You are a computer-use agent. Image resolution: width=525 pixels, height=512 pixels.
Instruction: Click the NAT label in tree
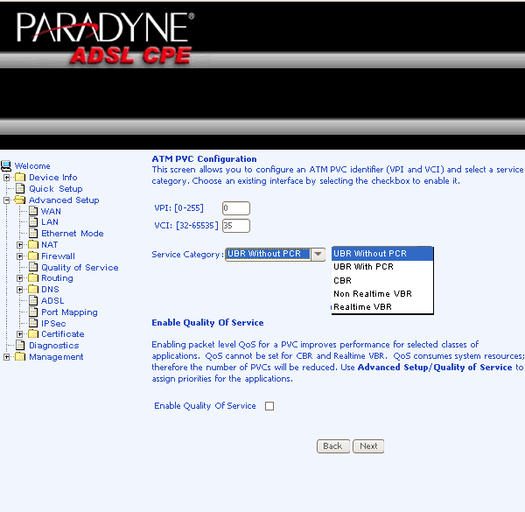pyautogui.click(x=49, y=245)
